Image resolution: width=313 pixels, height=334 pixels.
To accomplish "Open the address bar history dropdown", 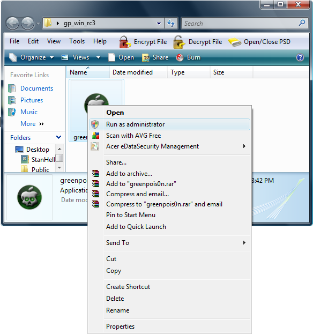I will tap(159, 24).
